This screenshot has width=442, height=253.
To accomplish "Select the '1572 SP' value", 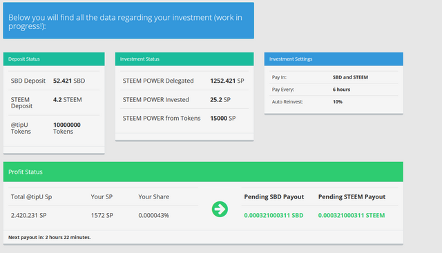I will [102, 215].
